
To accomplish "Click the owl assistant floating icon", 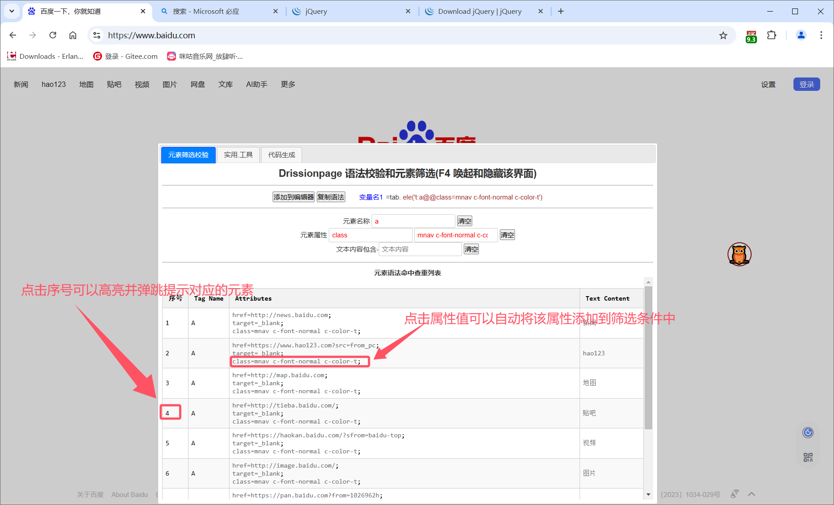I will coord(740,254).
